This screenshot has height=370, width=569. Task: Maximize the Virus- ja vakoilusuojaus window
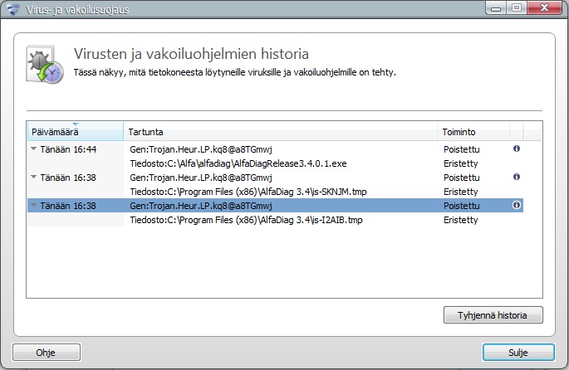(x=516, y=10)
